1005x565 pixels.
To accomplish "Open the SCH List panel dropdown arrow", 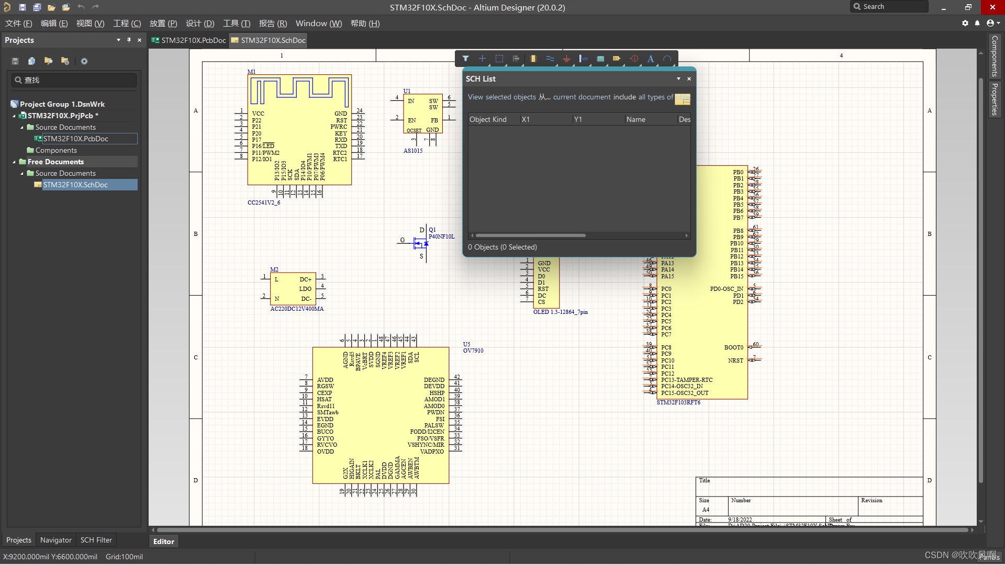I will click(678, 79).
